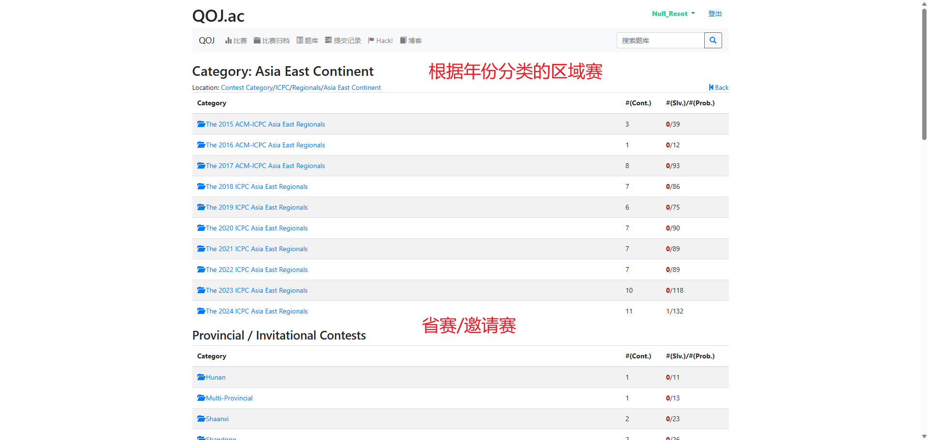The width and height of the screenshot is (928, 440).
Task: View 提交记录 submission records icon
Action: (329, 41)
